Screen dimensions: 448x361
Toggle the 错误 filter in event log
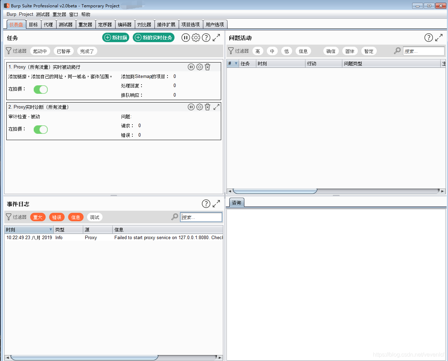(x=57, y=217)
